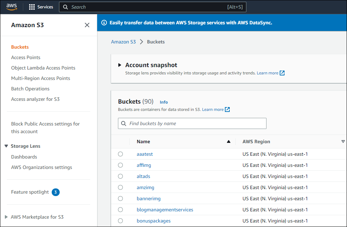Click the AWS Region column header

pos(256,141)
